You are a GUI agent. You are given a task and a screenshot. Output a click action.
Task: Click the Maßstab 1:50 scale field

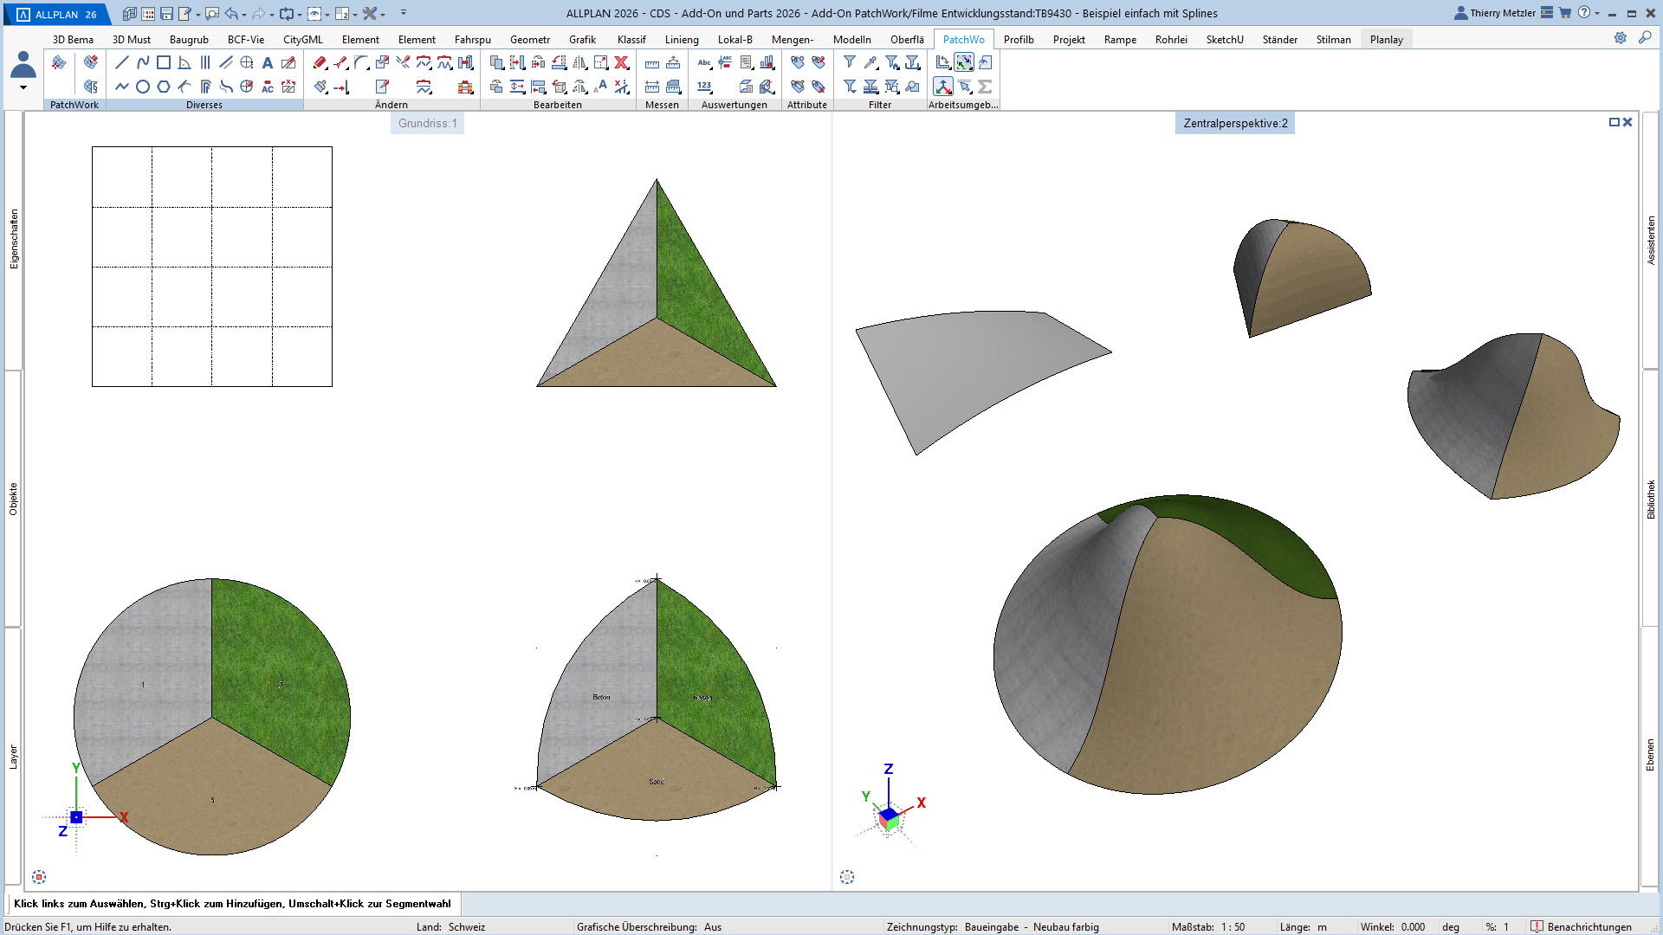[x=1233, y=926]
